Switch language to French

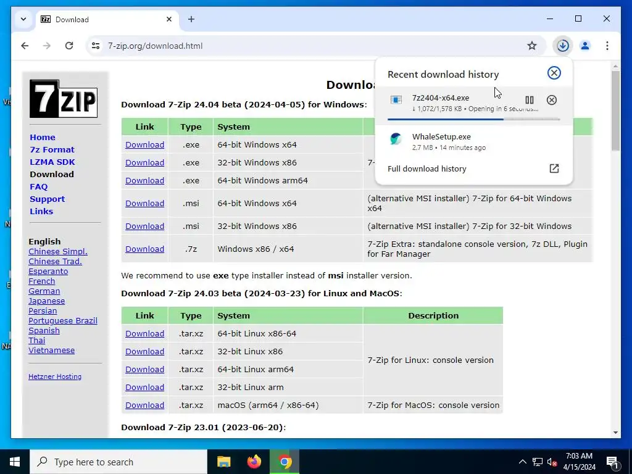42,281
